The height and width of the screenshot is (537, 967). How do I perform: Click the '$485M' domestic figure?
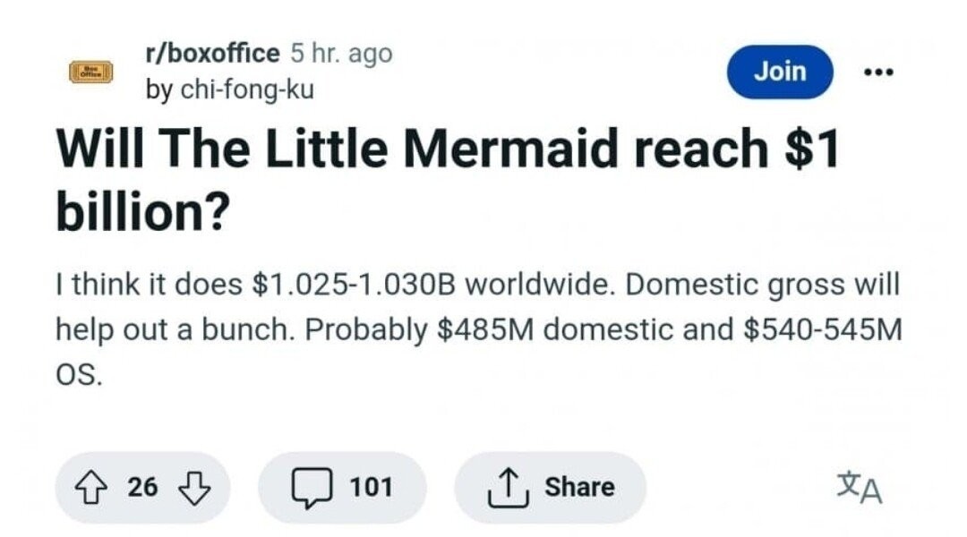coord(486,328)
